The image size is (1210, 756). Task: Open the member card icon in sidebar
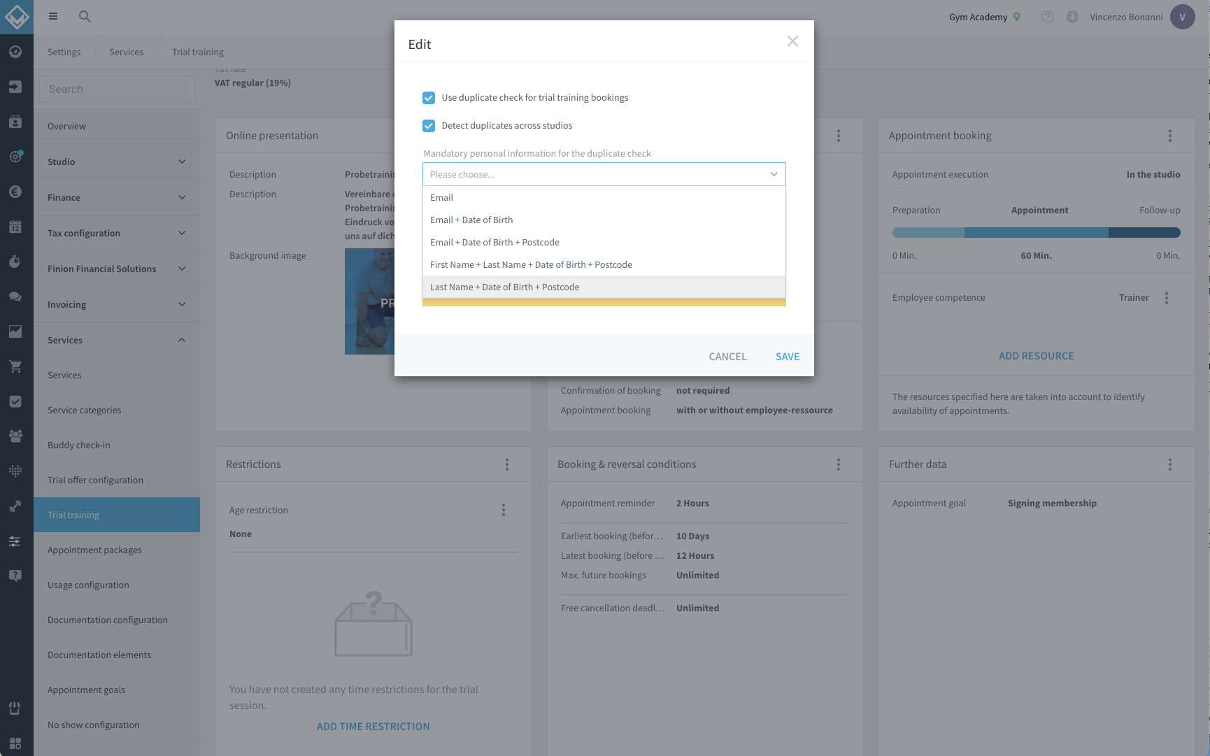click(15, 122)
